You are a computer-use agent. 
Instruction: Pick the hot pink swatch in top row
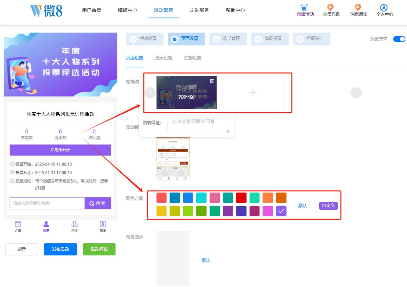[215, 198]
